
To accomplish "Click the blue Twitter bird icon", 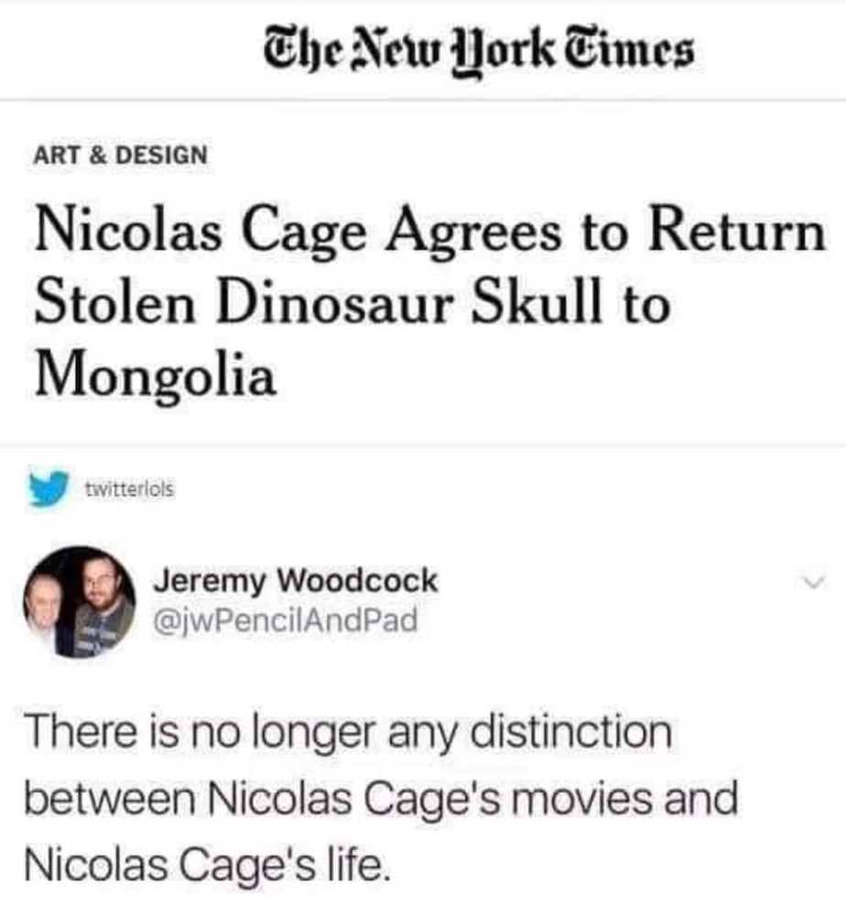I will pyautogui.click(x=49, y=488).
